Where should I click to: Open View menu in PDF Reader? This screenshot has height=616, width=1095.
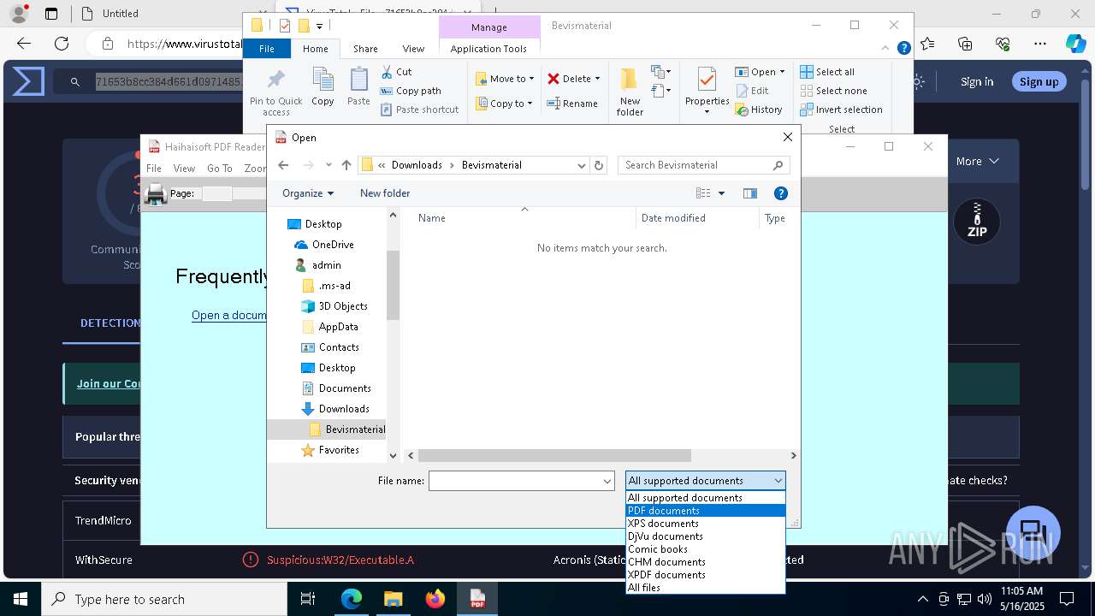pyautogui.click(x=184, y=169)
